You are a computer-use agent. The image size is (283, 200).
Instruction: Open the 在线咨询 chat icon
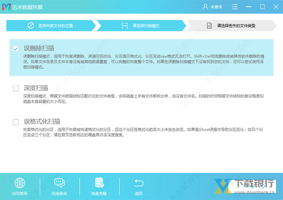tap(59, 183)
